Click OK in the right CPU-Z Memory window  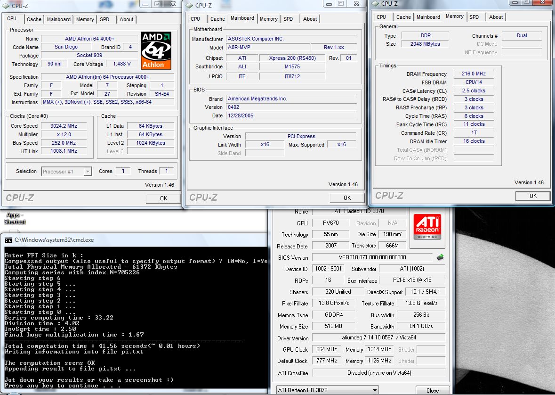pyautogui.click(x=533, y=196)
